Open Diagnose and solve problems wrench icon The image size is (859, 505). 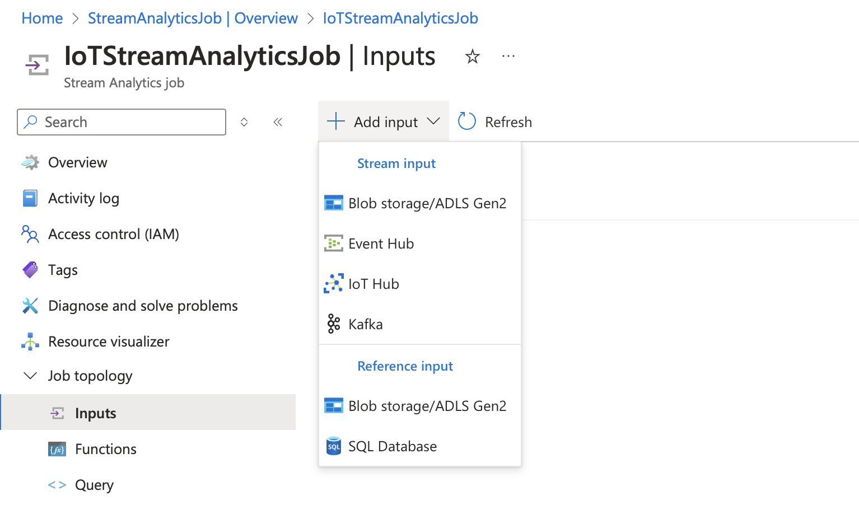point(30,306)
